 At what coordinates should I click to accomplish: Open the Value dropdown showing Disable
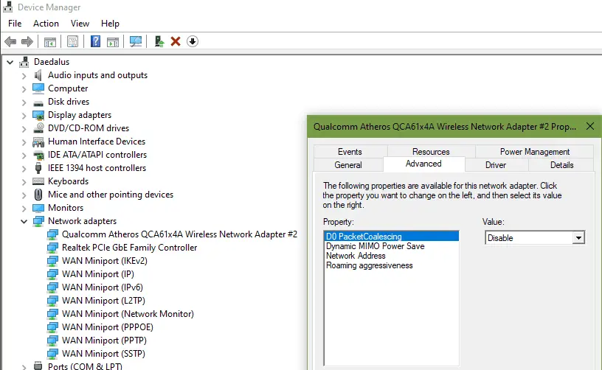535,238
